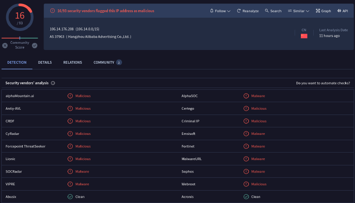This screenshot has height=203, width=355.
Task: Click the community score slider bar
Action: pyautogui.click(x=20, y=38)
